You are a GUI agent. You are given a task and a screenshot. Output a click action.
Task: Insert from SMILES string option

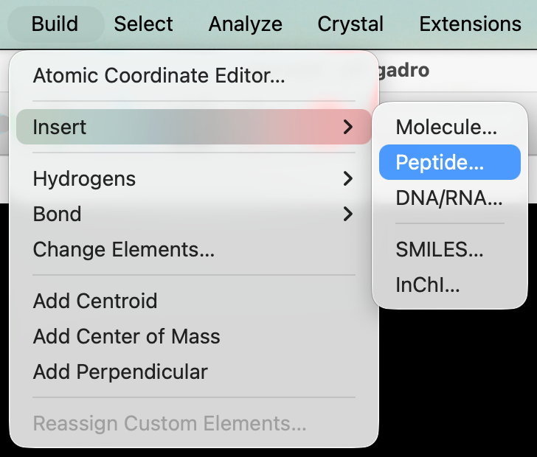[440, 249]
